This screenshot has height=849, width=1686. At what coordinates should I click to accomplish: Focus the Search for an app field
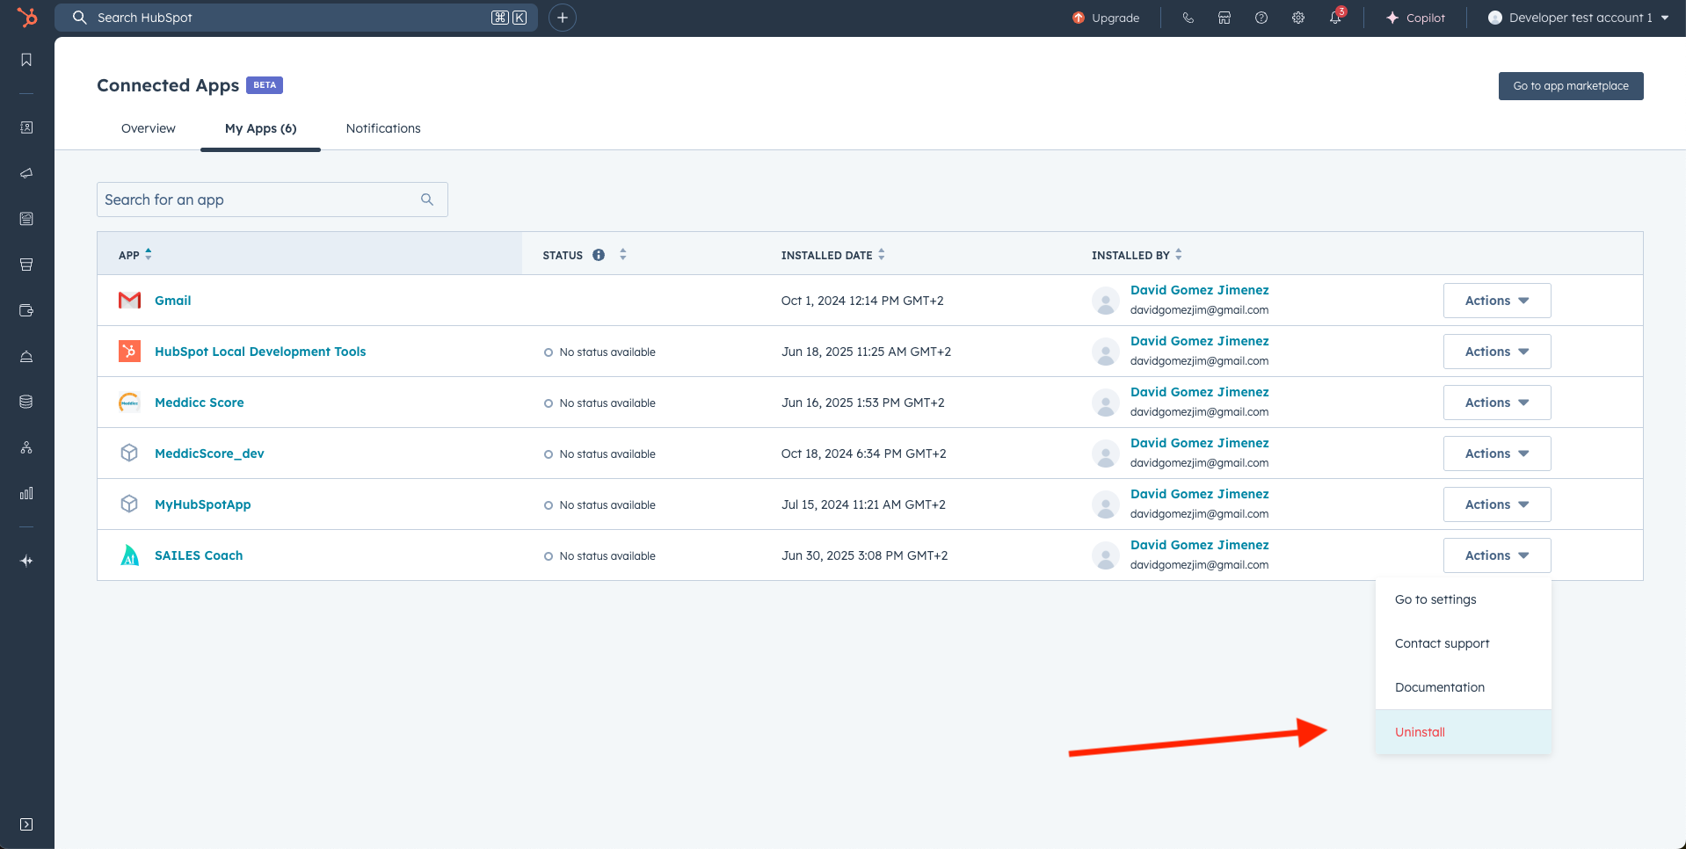point(273,200)
